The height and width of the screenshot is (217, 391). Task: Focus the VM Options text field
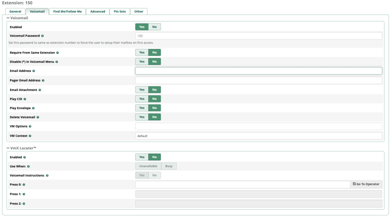pos(259,126)
